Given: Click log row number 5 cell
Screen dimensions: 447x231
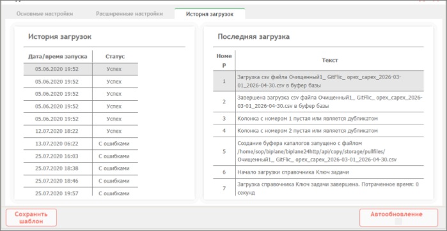Looking at the screenshot, I should (x=224, y=151).
